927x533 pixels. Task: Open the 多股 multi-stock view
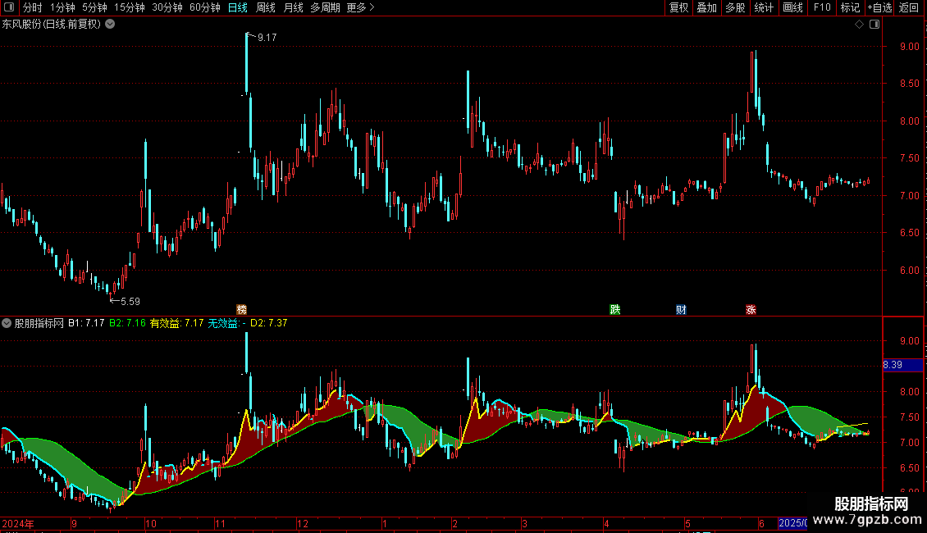tap(736, 7)
